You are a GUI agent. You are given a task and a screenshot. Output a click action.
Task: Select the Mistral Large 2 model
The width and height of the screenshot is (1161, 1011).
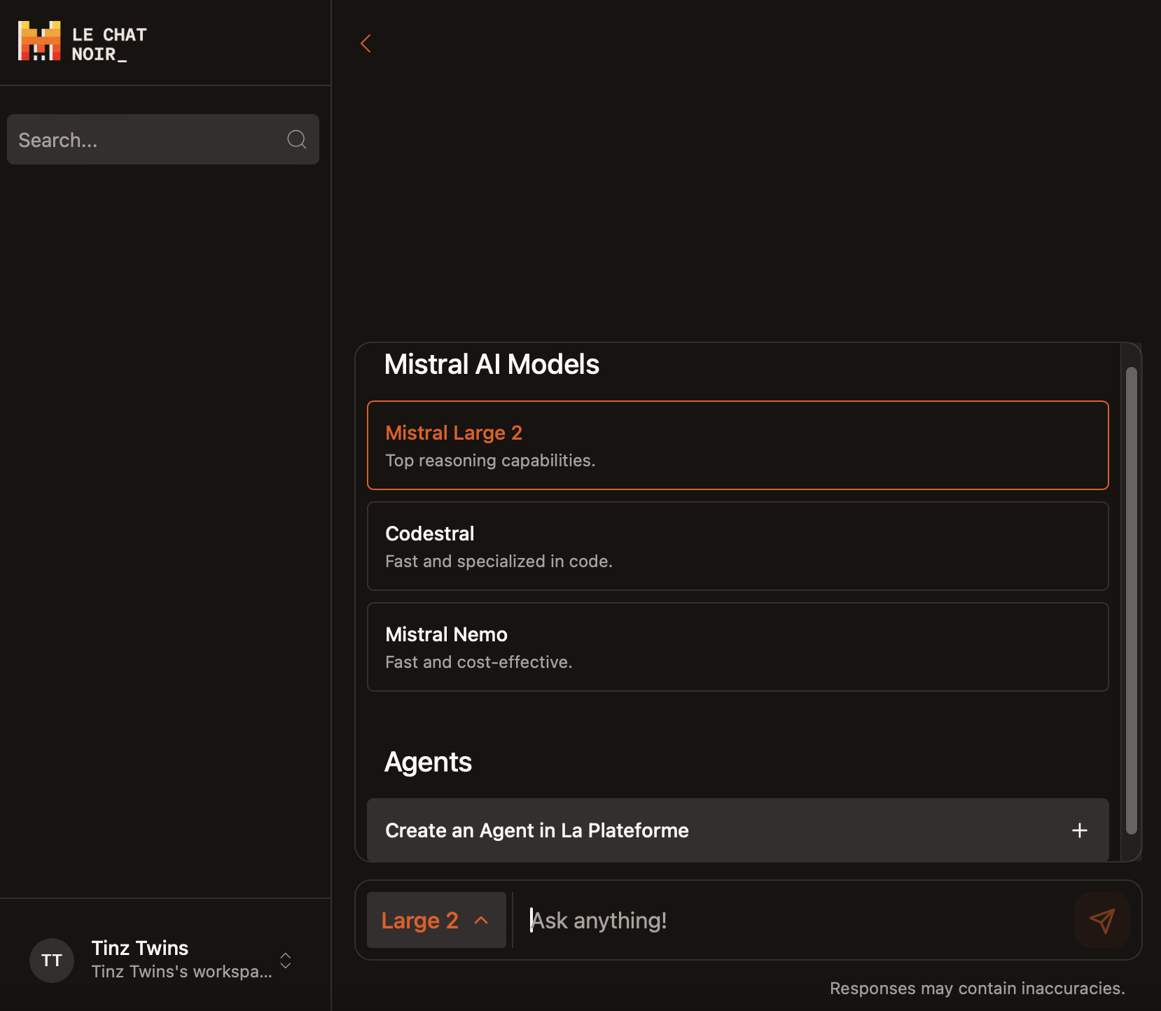click(x=738, y=445)
